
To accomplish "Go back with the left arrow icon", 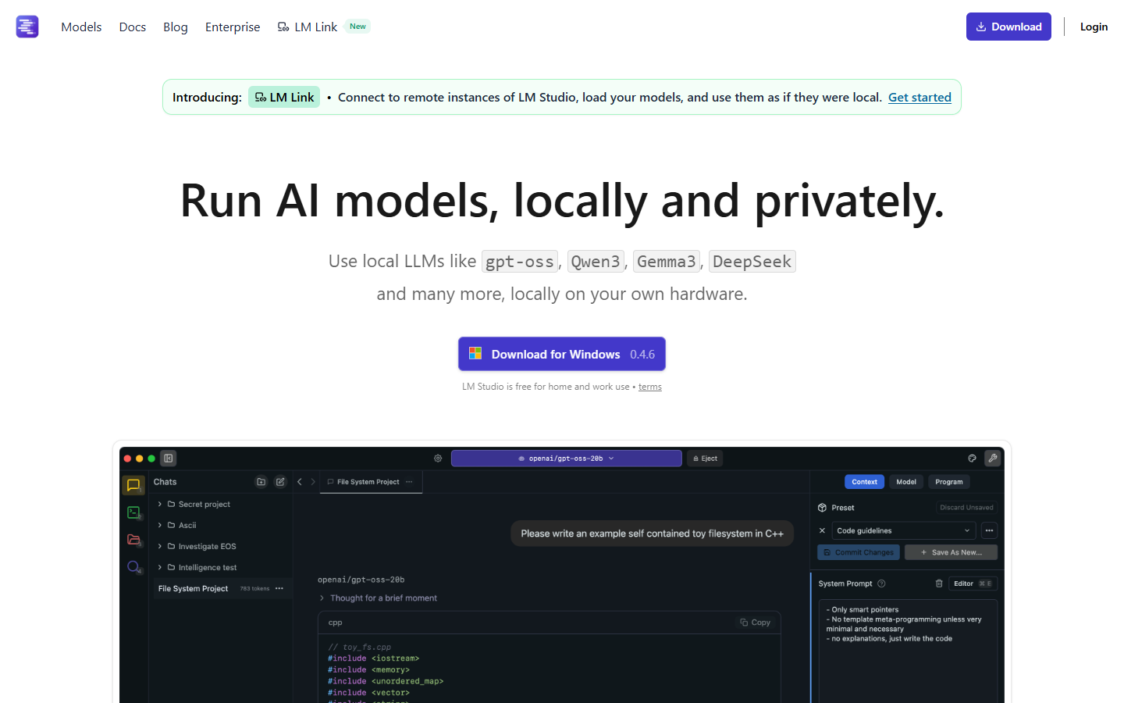I will 300,482.
